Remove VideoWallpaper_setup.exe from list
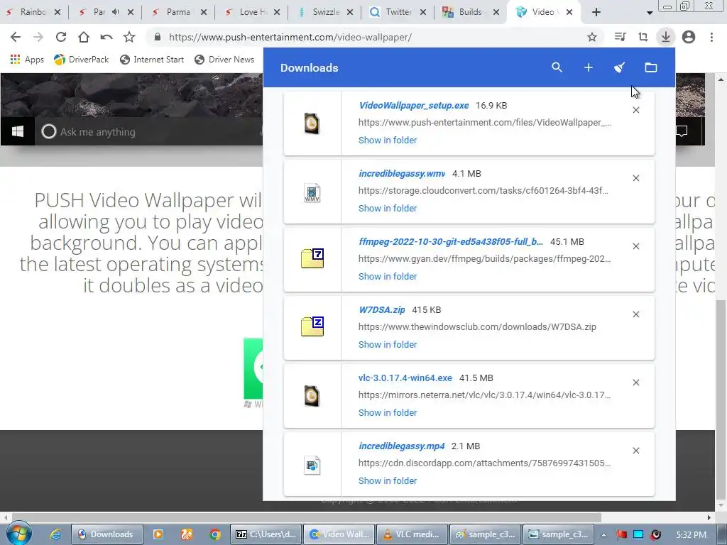 pos(636,110)
